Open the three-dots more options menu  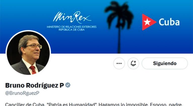(x=119, y=63)
